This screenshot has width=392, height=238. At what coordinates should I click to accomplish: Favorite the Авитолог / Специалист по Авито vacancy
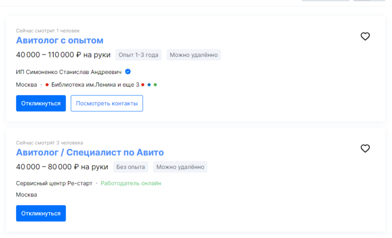click(365, 149)
